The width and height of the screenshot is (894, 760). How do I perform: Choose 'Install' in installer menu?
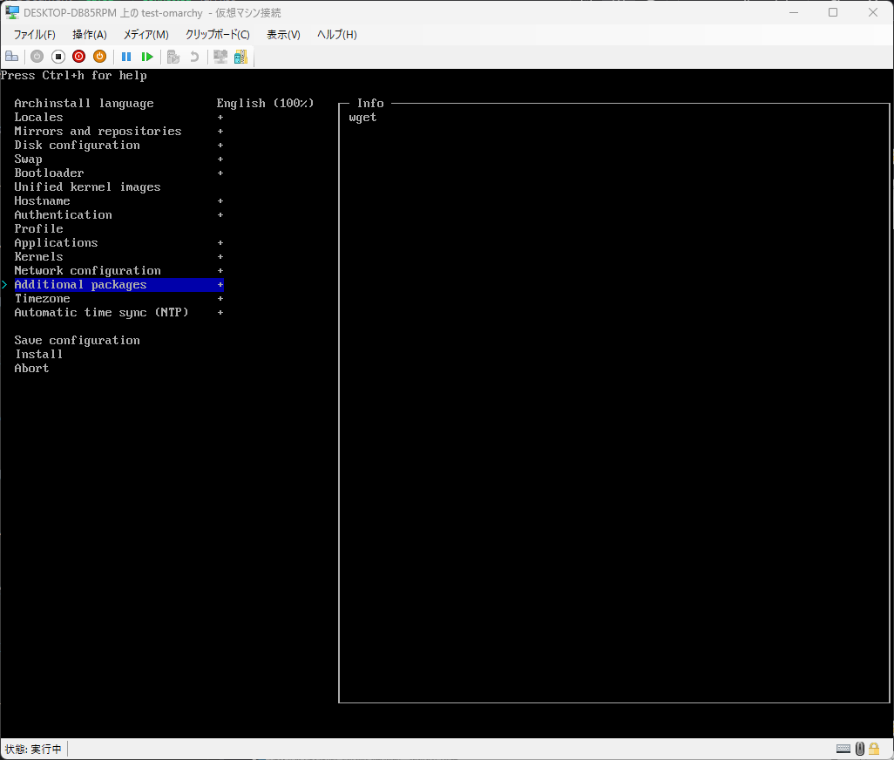pyautogui.click(x=38, y=354)
